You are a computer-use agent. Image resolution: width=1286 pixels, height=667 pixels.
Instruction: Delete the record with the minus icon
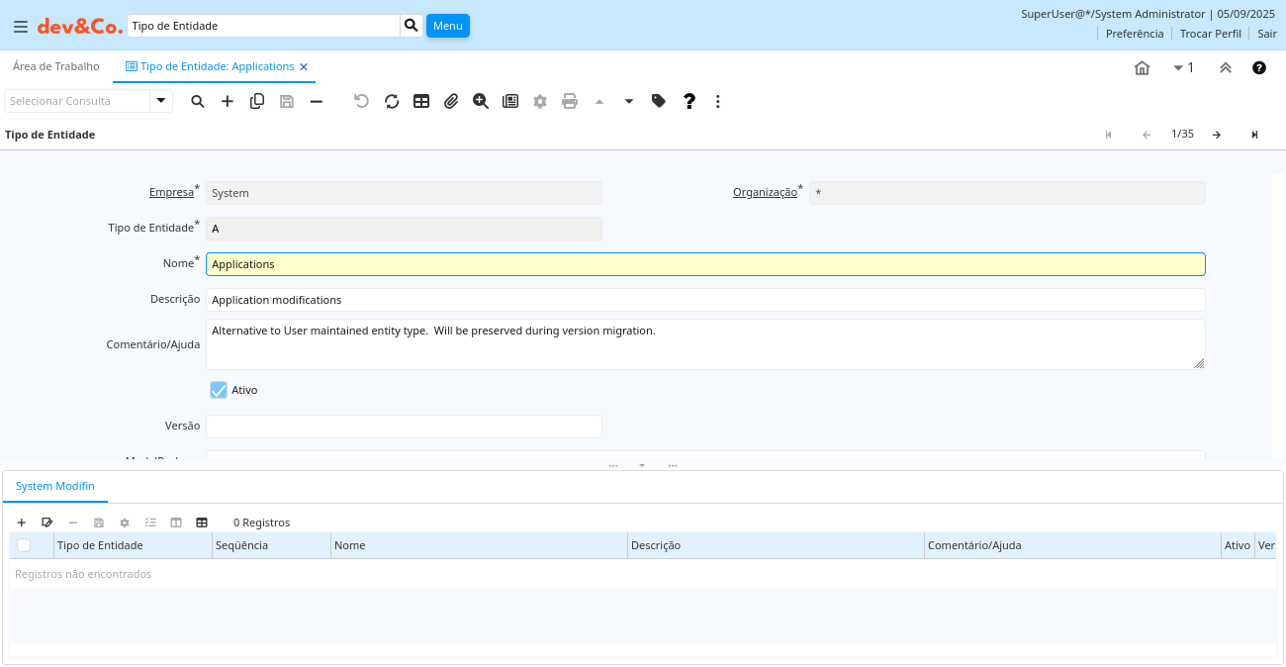317,101
